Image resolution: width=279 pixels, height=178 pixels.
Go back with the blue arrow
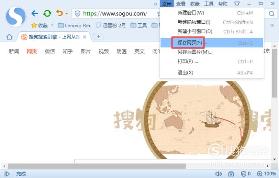[x=35, y=13]
